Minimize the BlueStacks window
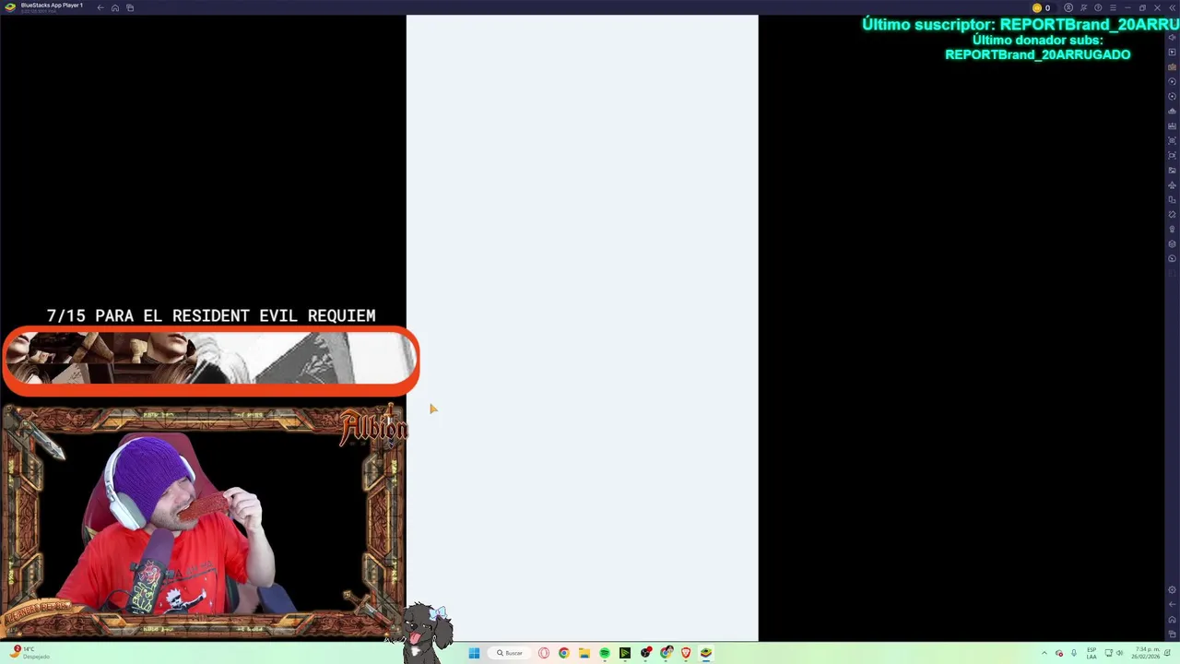The height and width of the screenshot is (664, 1180). (1128, 7)
